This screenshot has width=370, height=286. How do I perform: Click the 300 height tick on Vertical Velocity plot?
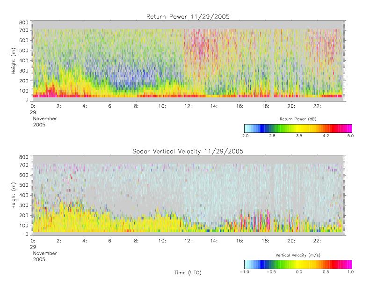coord(23,205)
